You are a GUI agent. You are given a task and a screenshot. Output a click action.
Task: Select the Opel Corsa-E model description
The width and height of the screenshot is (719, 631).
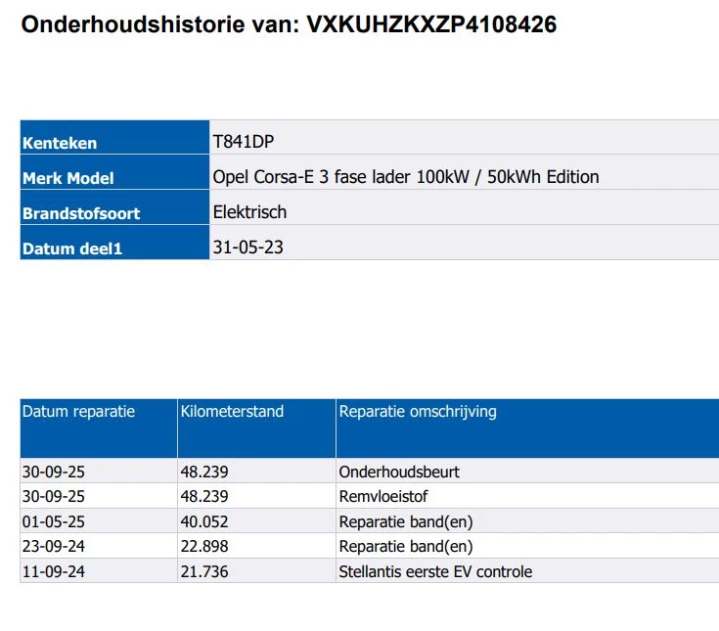click(x=406, y=177)
